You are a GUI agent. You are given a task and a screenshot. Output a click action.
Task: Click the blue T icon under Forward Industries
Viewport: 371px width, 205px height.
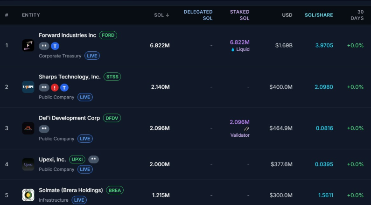(x=55, y=46)
